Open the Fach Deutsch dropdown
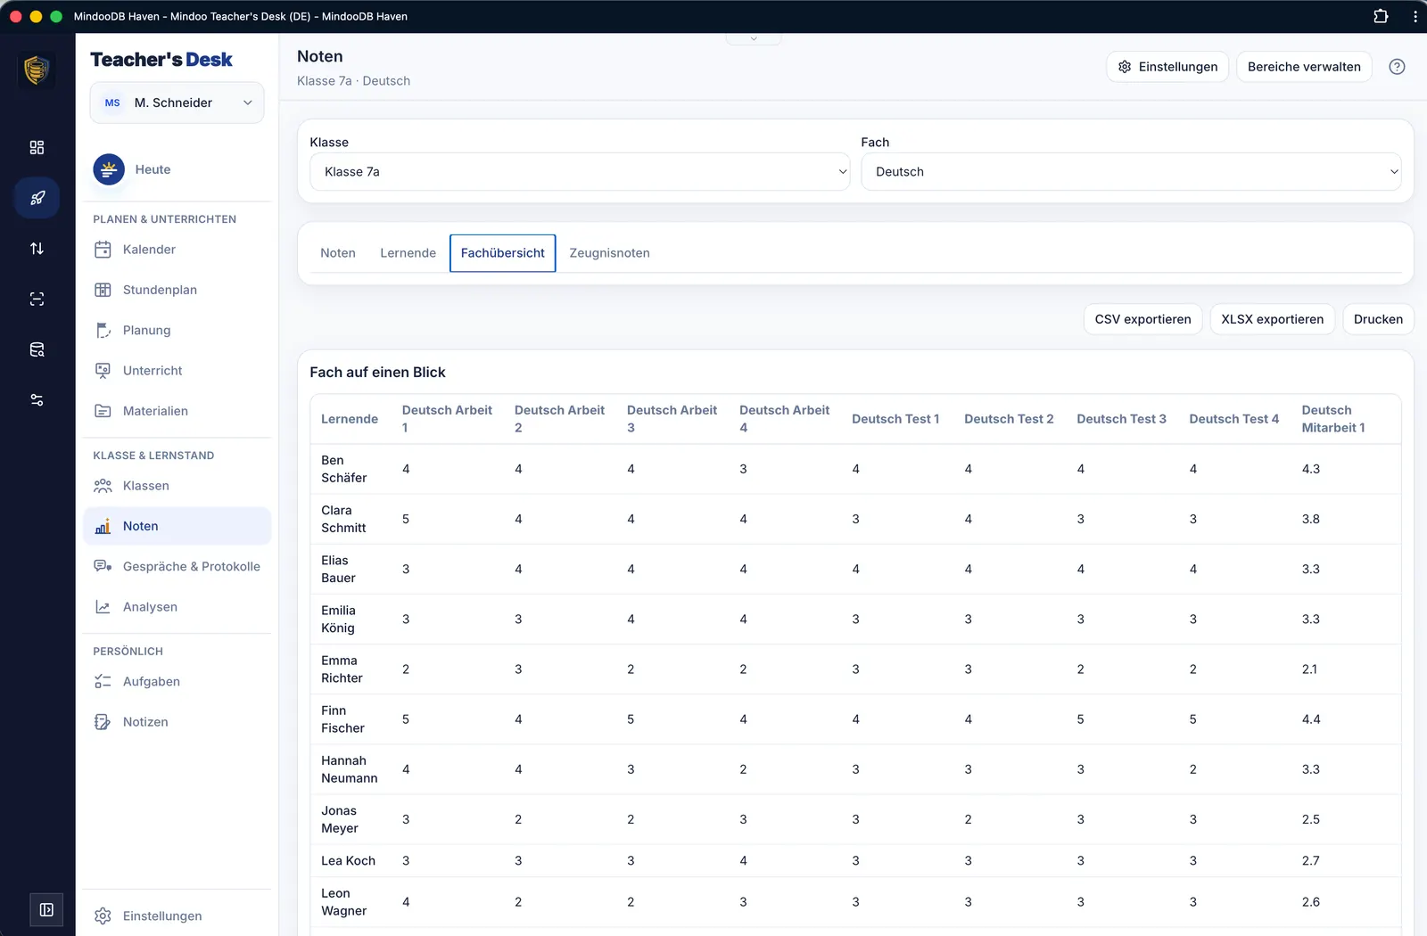The height and width of the screenshot is (936, 1427). tap(1131, 172)
